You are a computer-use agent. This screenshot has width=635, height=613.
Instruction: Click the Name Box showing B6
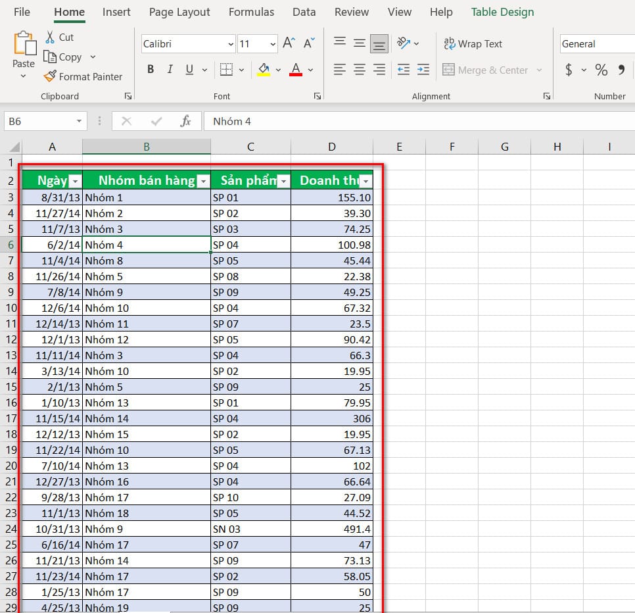click(x=39, y=121)
